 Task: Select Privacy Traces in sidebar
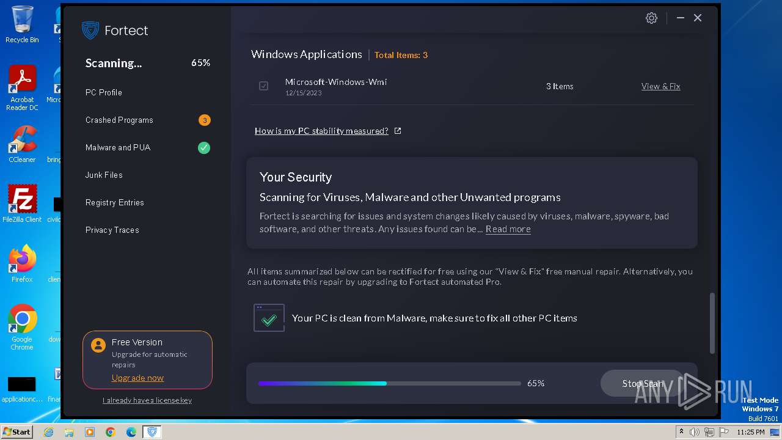(112, 230)
